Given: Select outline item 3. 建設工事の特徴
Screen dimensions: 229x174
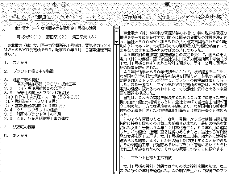Looking at the screenshot, I should click(x=22, y=79).
